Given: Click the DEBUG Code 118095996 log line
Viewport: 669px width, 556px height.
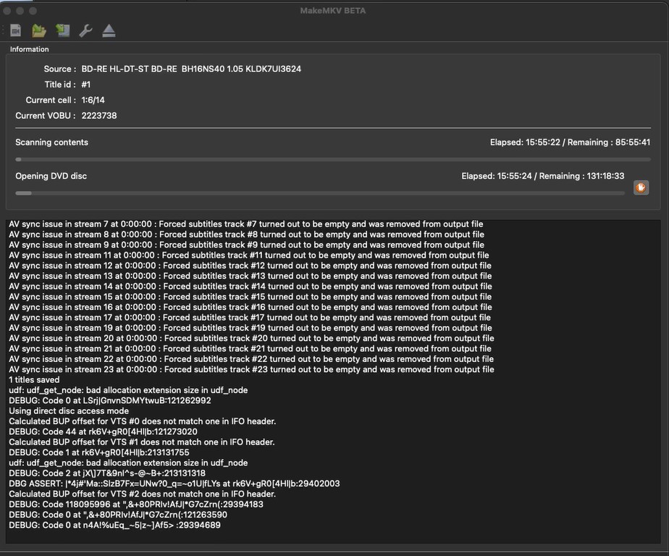Looking at the screenshot, I should pyautogui.click(x=135, y=505).
